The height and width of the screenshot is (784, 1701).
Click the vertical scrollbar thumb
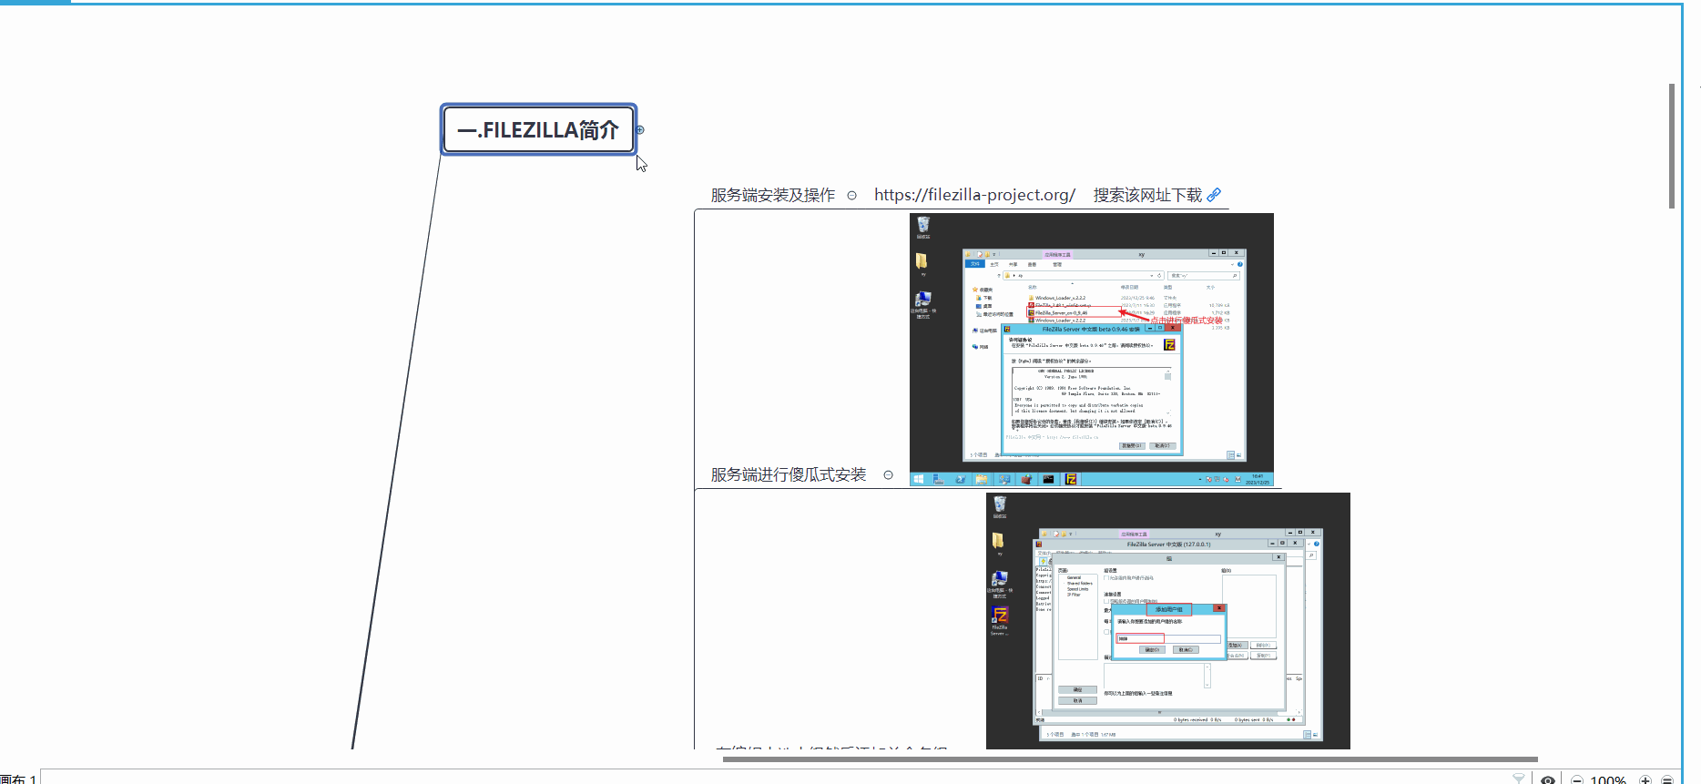coord(1672,146)
